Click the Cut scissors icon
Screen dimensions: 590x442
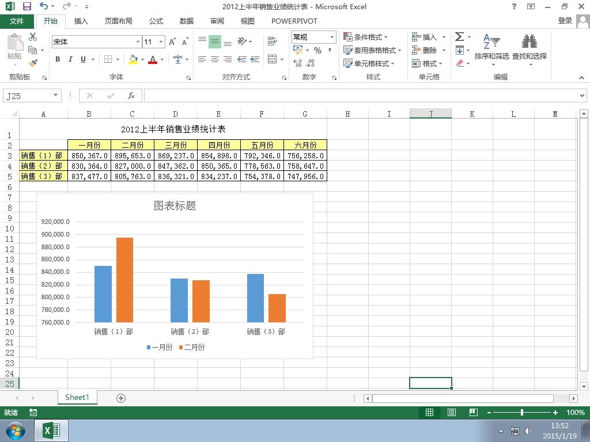[33, 36]
